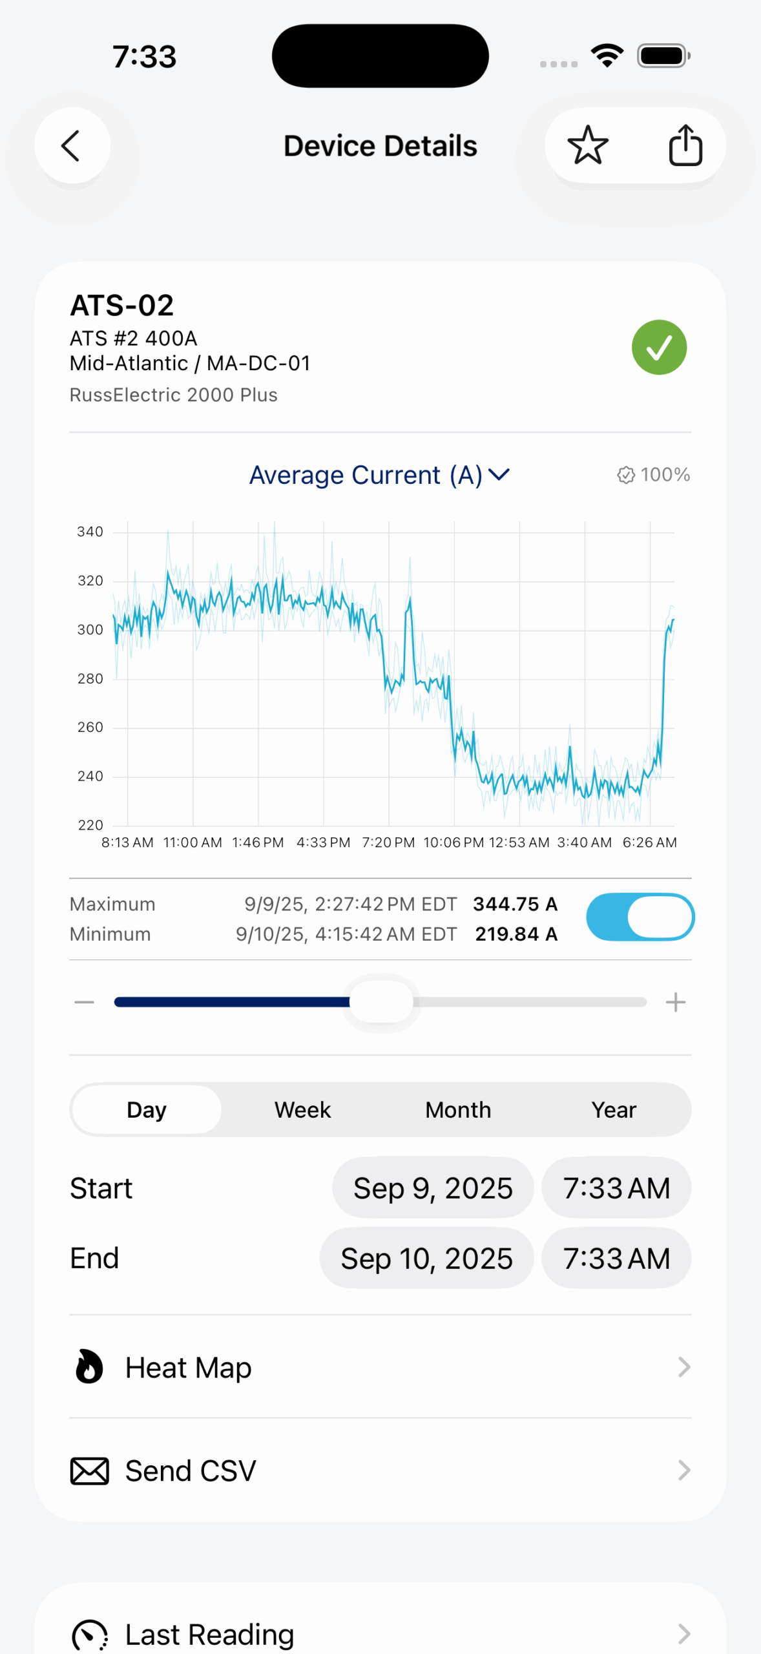Tap the green status checkmark icon
Screen dimensions: 761x1654
(658, 348)
